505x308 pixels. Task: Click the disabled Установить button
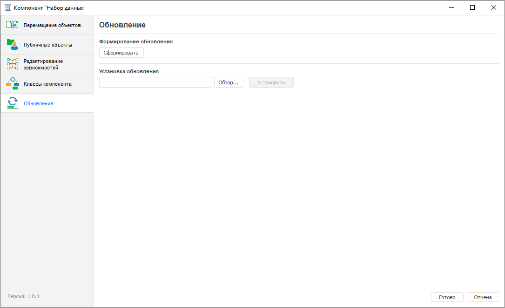pyautogui.click(x=271, y=82)
